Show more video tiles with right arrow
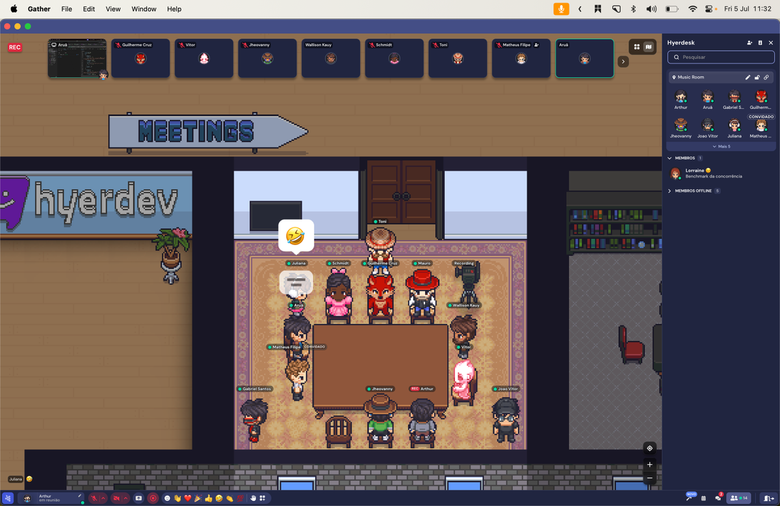The width and height of the screenshot is (780, 506). (x=623, y=61)
